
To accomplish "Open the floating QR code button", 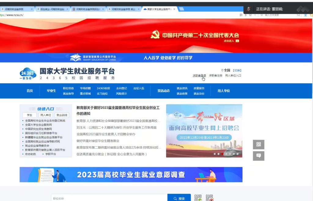I will [x=259, y=144].
